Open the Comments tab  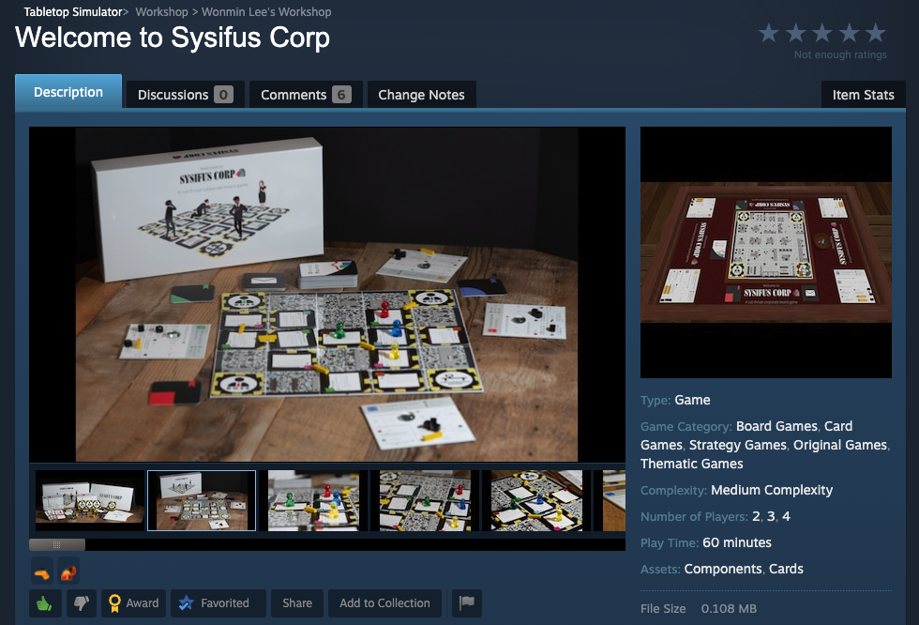(x=306, y=95)
